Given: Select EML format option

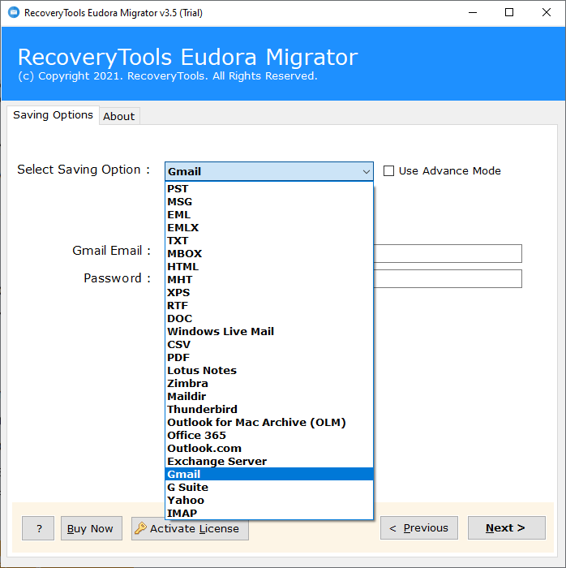Looking at the screenshot, I should tap(269, 215).
